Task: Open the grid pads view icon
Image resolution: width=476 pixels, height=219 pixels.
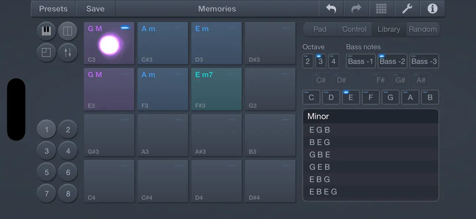Action: 382,9
